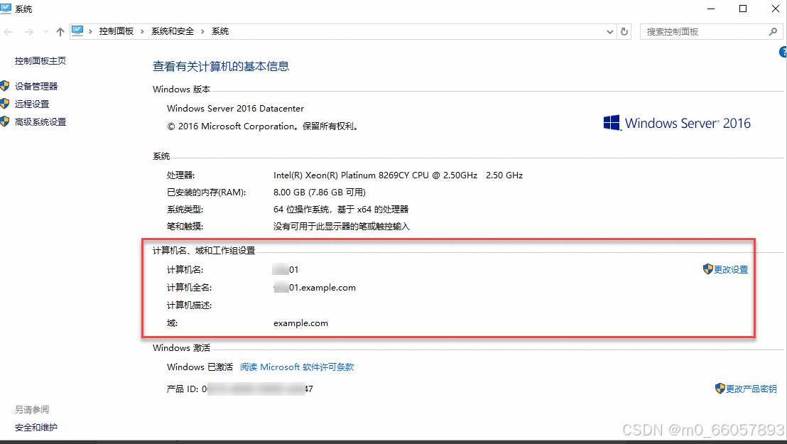Click the 没有可用于此显示器的笔或触控输入 text
This screenshot has width=787, height=444.
(342, 227)
